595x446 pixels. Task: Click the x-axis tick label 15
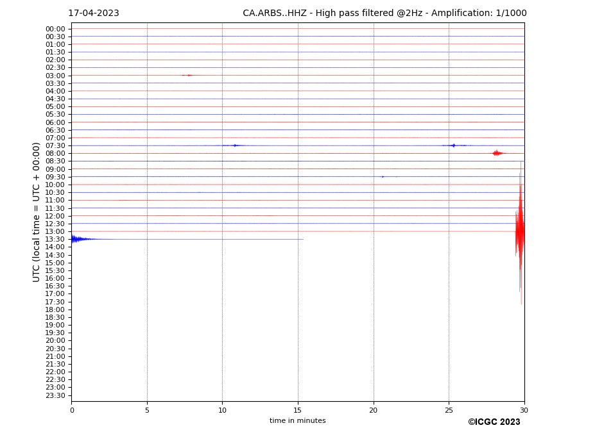tap(298, 410)
